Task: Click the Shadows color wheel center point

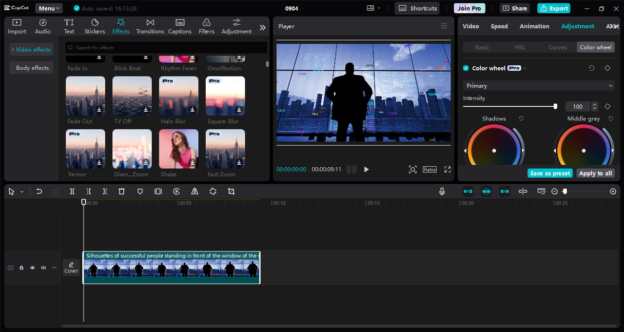Action: tap(494, 151)
